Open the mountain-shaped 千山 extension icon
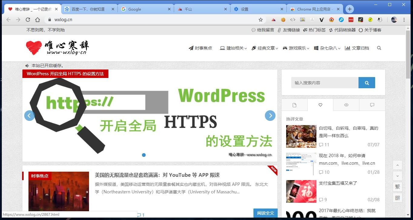Image resolution: width=413 pixels, height=220 pixels. click(x=273, y=20)
